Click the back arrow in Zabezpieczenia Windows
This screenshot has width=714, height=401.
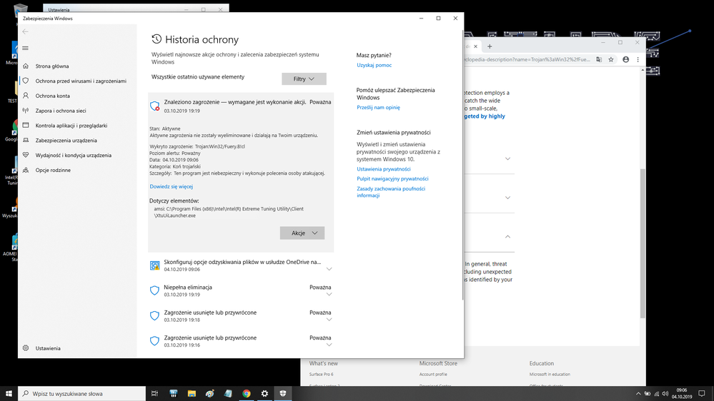[26, 31]
